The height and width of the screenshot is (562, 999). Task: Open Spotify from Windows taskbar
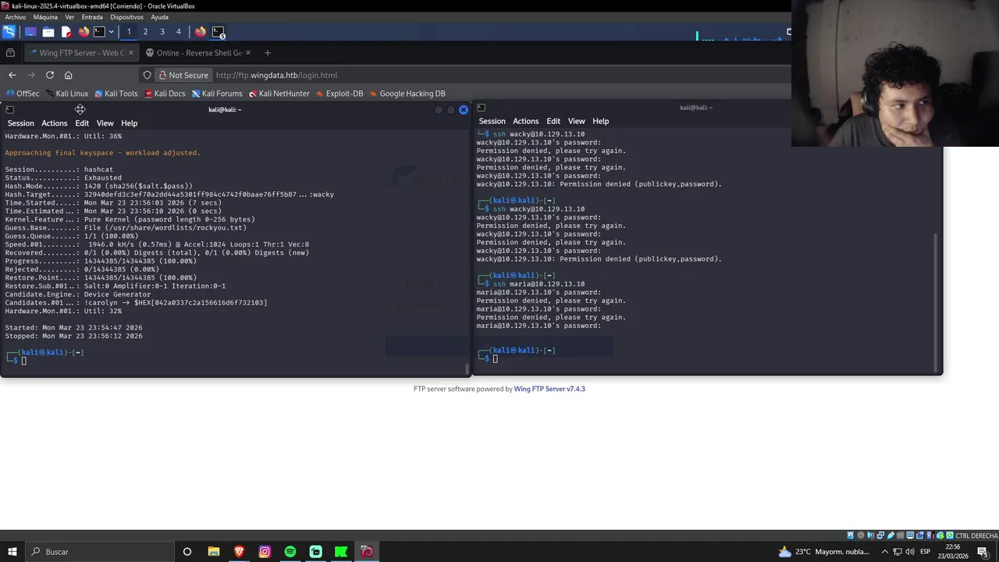(290, 552)
